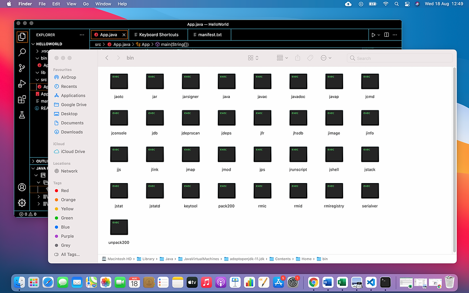Open Google Chrome from the Dock

tap(313, 282)
